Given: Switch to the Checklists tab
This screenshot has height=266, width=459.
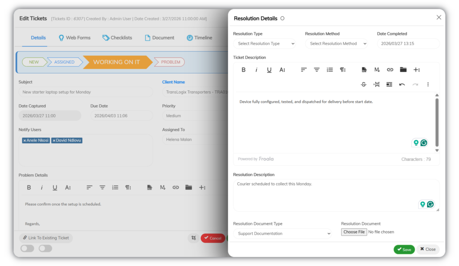Looking at the screenshot, I should coord(117,38).
